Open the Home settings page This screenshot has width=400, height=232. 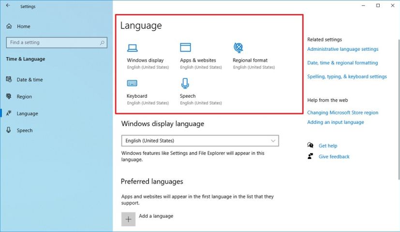[24, 26]
